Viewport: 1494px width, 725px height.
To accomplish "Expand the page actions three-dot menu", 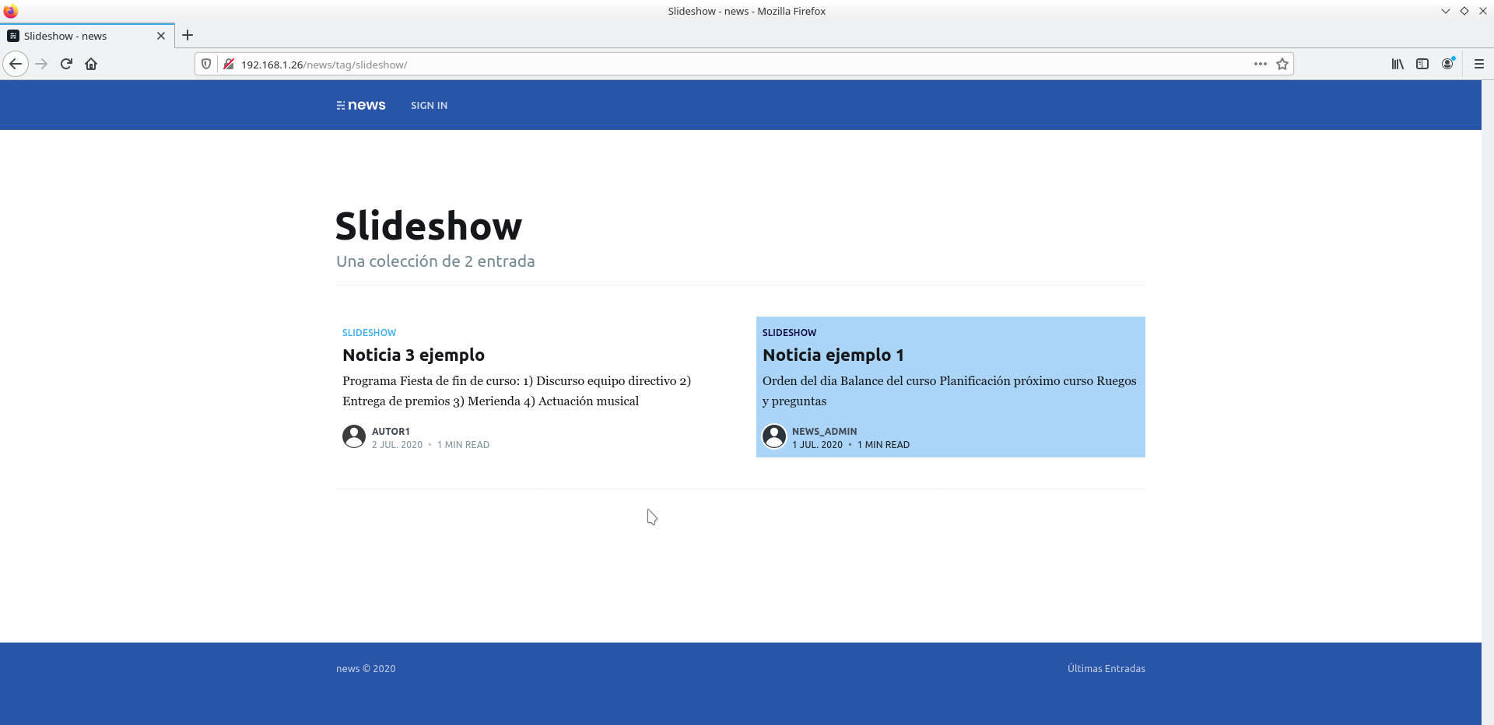I will 1260,64.
